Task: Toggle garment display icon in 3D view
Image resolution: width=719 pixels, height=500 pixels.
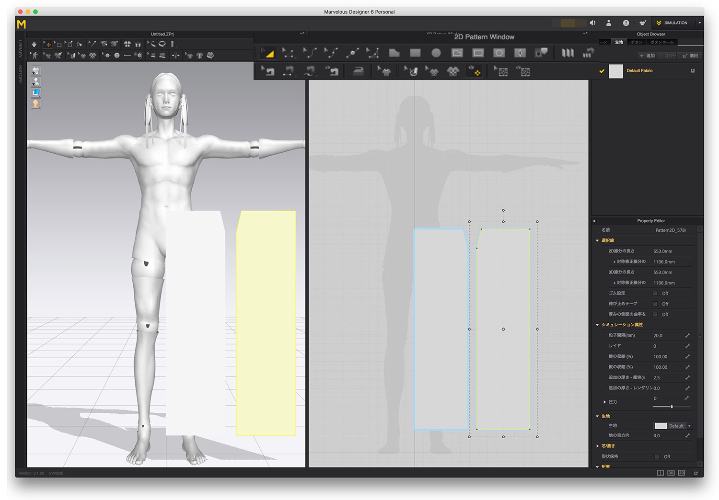Action: coord(36,71)
